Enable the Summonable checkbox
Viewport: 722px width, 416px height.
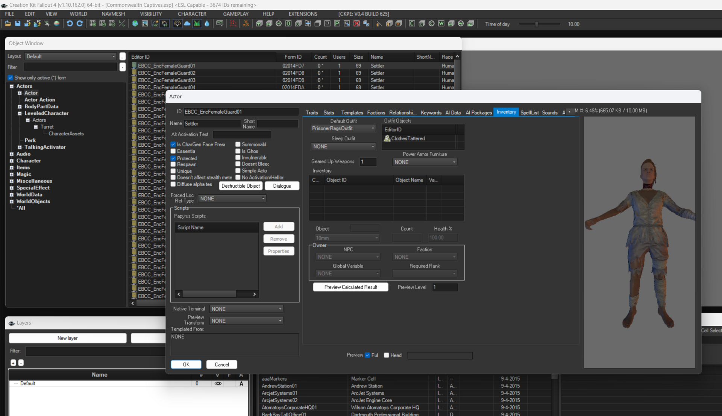(238, 144)
